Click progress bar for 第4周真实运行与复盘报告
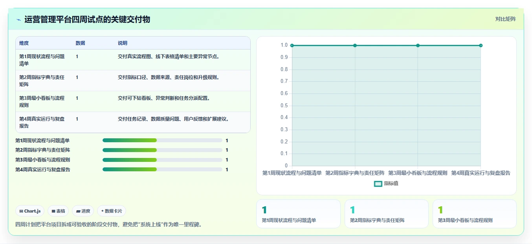Image resolution: width=532 pixels, height=244 pixels. click(x=162, y=169)
